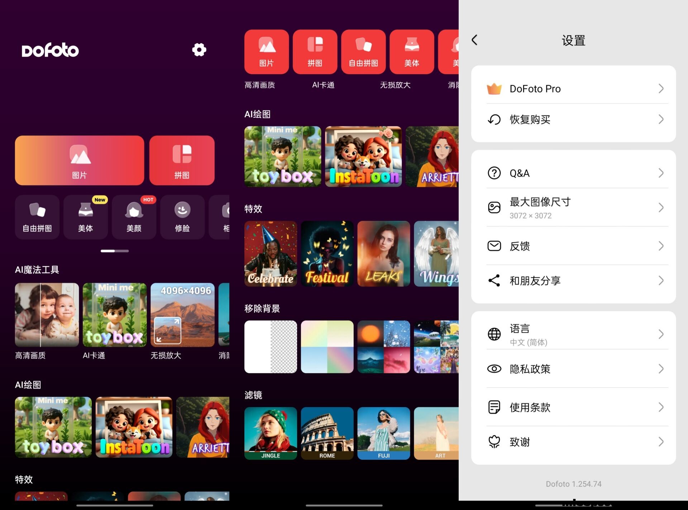Open InstaToon card in middle screen AI绘图
The height and width of the screenshot is (510, 688).
(x=363, y=156)
